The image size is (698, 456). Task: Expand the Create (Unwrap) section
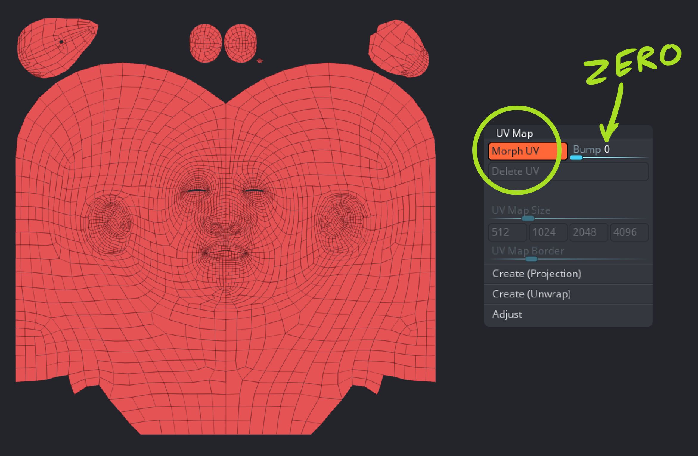click(532, 294)
